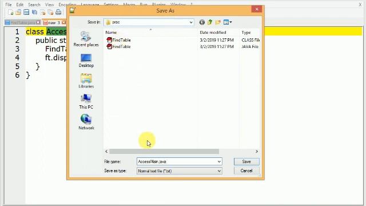
Task: Create a new folder with toolbar icon
Action: pyautogui.click(x=218, y=22)
